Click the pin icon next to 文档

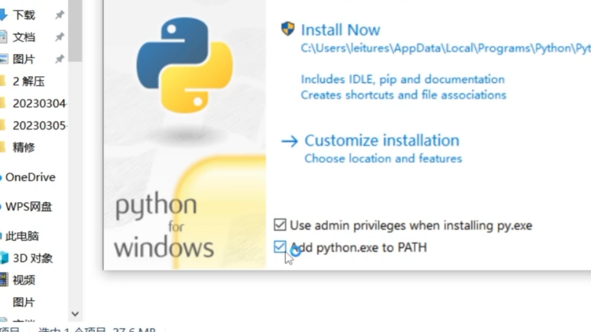tap(60, 37)
